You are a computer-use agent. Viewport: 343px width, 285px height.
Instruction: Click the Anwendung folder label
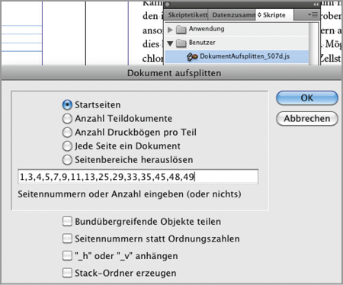click(x=207, y=29)
